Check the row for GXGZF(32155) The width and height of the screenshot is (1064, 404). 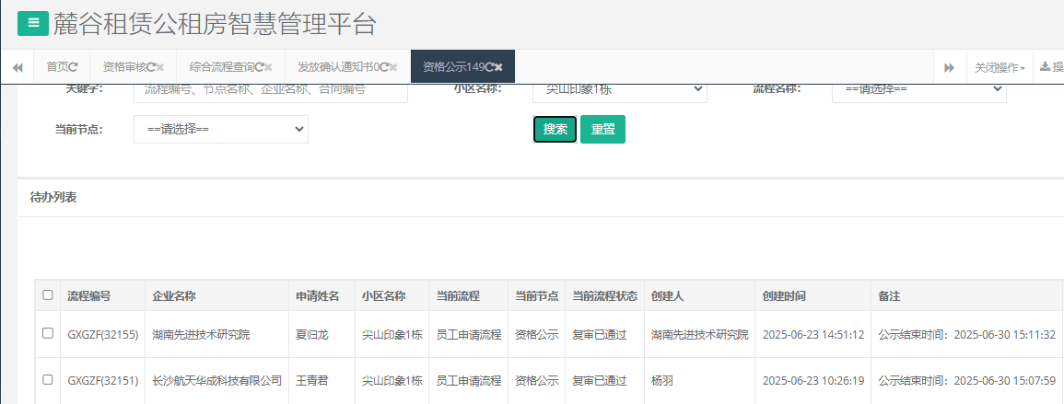tap(48, 333)
